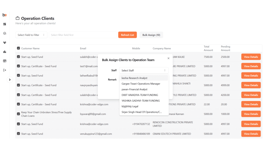Open the Select Staff dropdown

144,71
